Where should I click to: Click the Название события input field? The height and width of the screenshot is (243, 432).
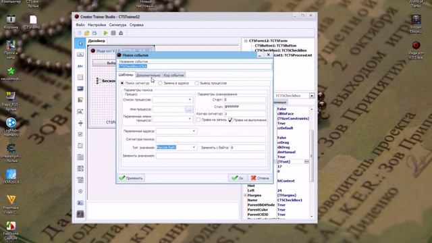[x=195, y=66]
